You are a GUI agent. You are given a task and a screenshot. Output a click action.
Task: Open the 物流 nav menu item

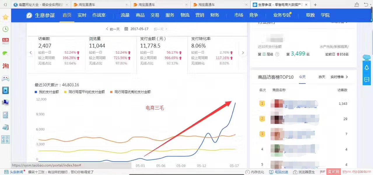pyautogui.click(x=185, y=15)
